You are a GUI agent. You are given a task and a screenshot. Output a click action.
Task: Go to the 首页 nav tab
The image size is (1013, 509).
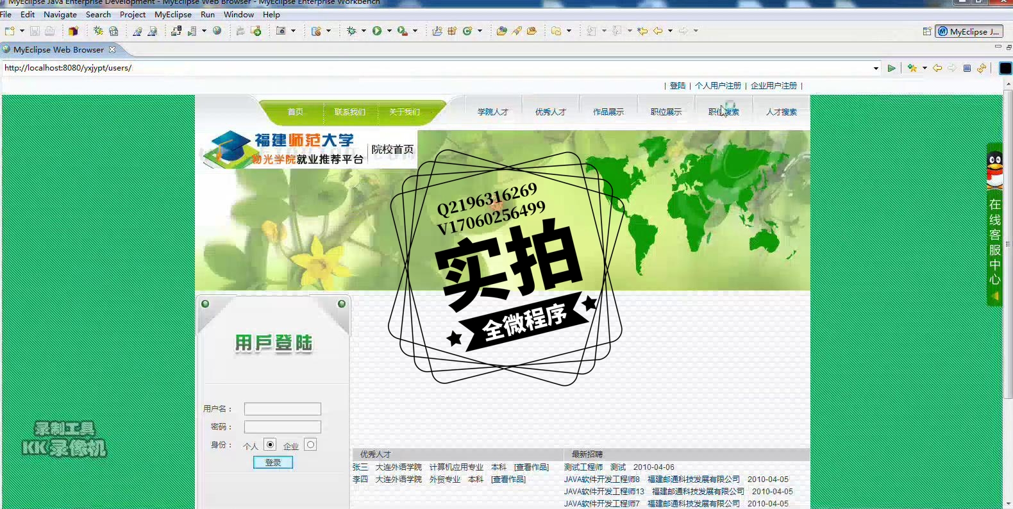(296, 112)
